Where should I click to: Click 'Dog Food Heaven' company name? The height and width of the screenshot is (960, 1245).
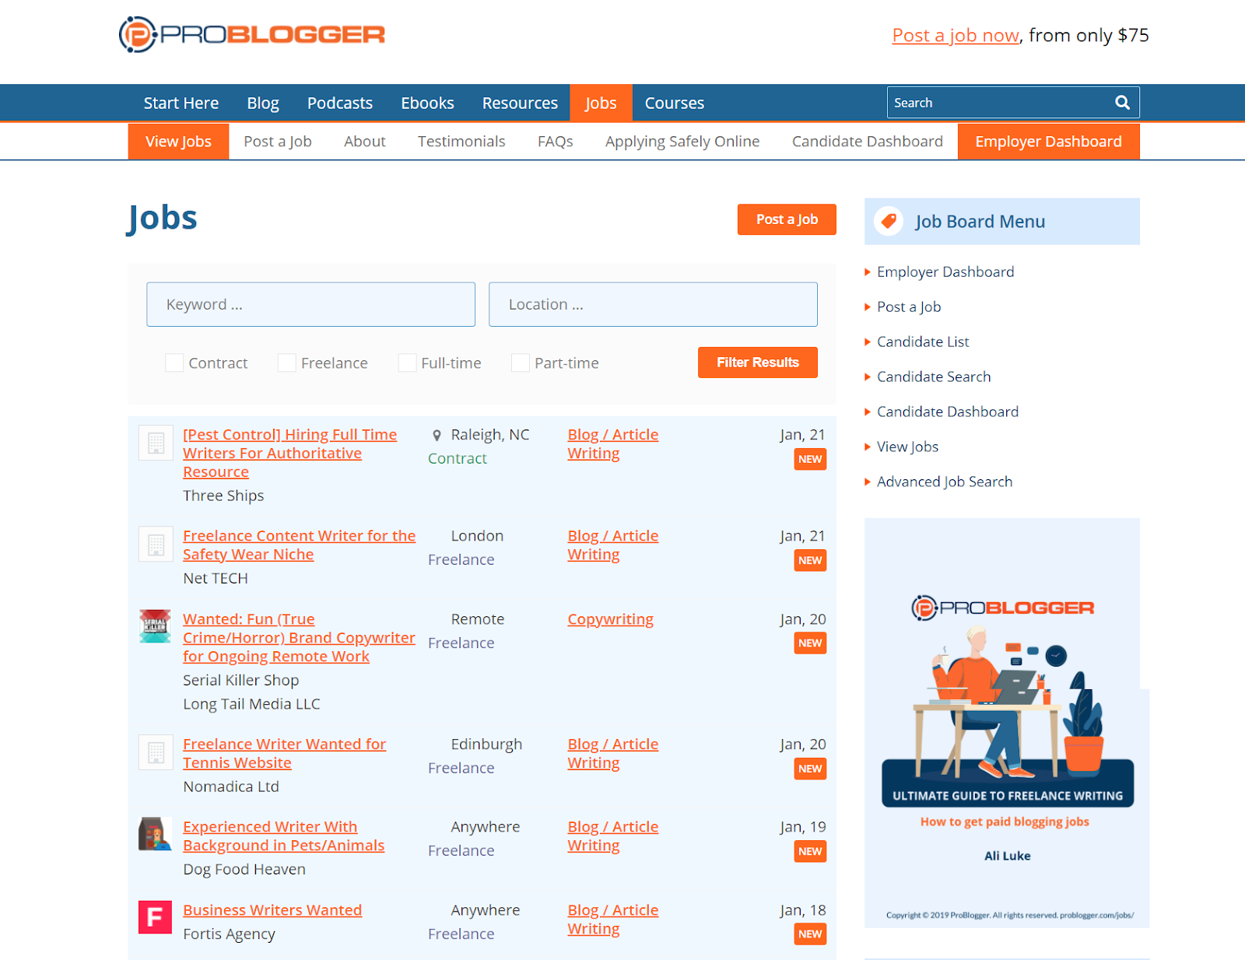click(x=244, y=869)
